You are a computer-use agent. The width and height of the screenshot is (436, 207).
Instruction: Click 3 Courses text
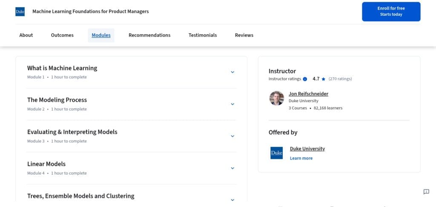[298, 108]
